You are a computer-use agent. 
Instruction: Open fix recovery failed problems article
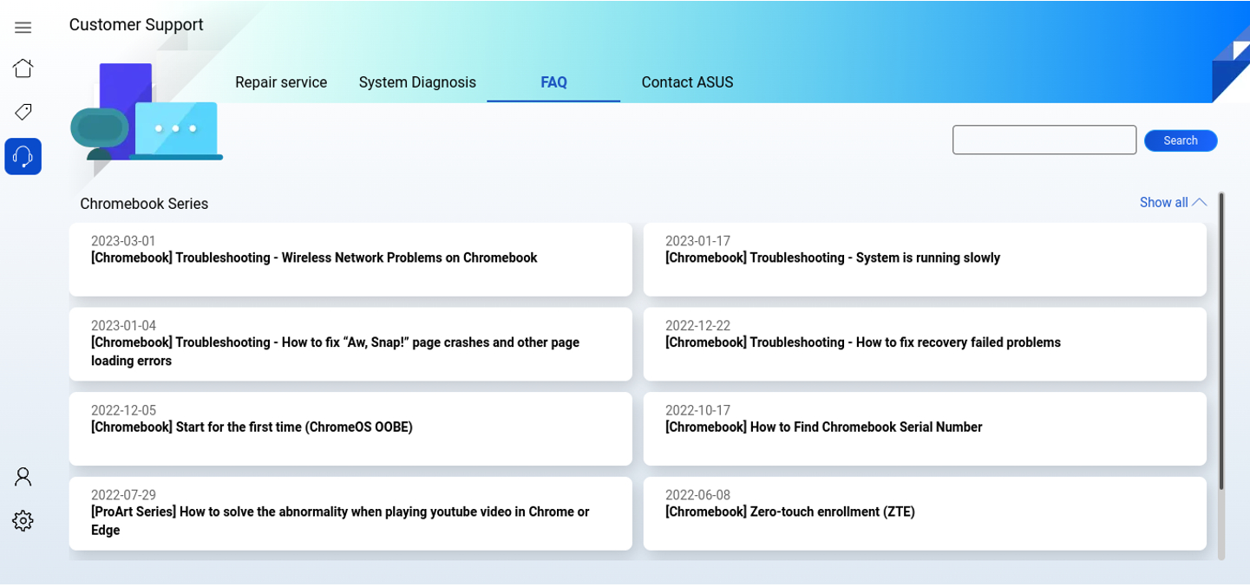[x=925, y=344]
